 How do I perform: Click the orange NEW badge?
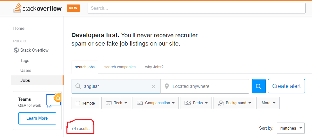point(73,8)
